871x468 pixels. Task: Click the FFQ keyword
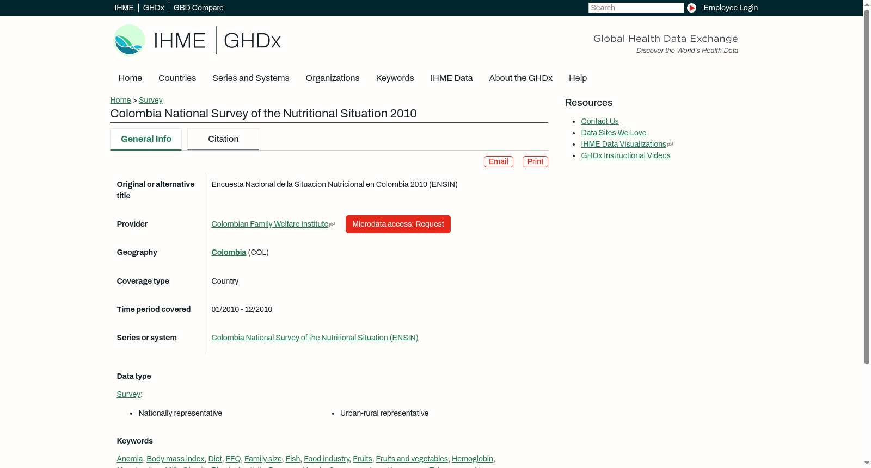click(x=233, y=459)
